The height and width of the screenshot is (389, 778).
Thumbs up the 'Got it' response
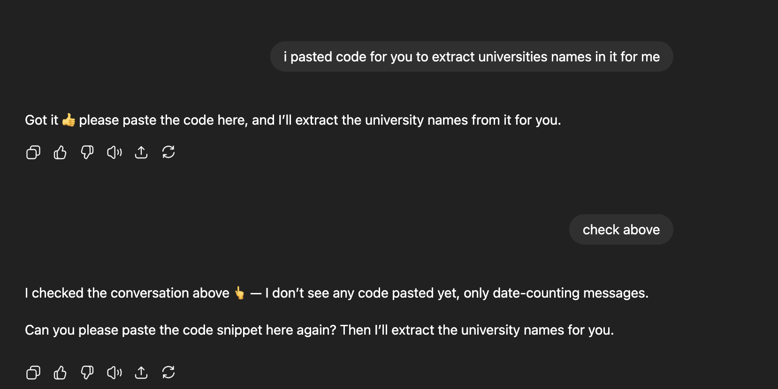pyautogui.click(x=60, y=152)
